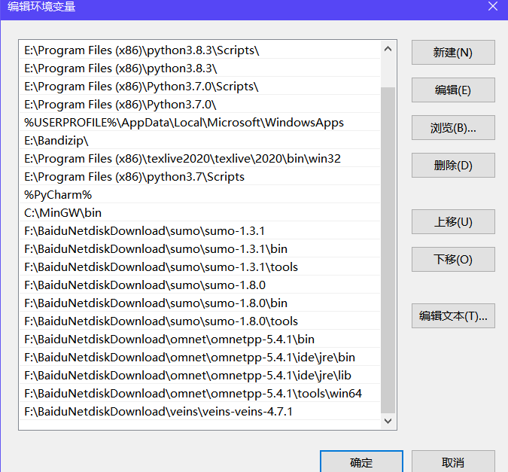Select veins\veins-veins-4.7.1 entry
Image resolution: width=508 pixels, height=472 pixels.
[200, 411]
